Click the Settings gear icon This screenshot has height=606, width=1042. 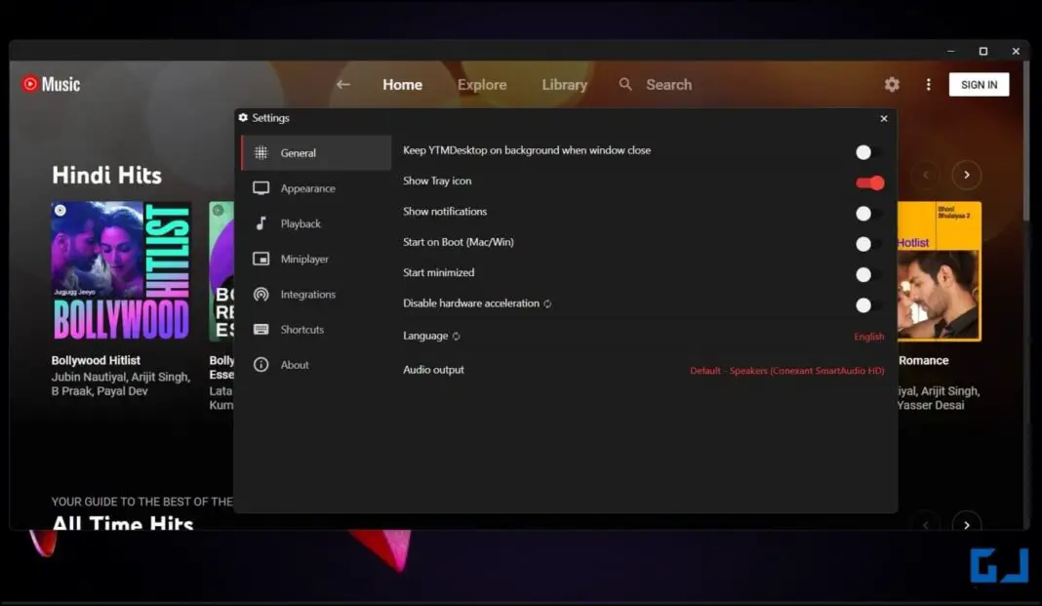pyautogui.click(x=891, y=85)
